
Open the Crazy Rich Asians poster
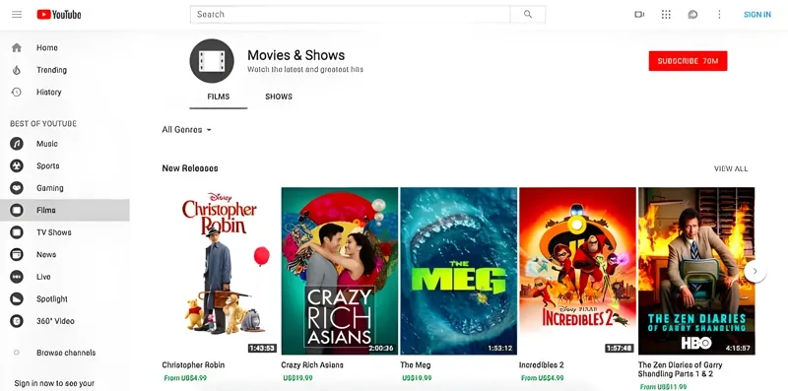339,271
